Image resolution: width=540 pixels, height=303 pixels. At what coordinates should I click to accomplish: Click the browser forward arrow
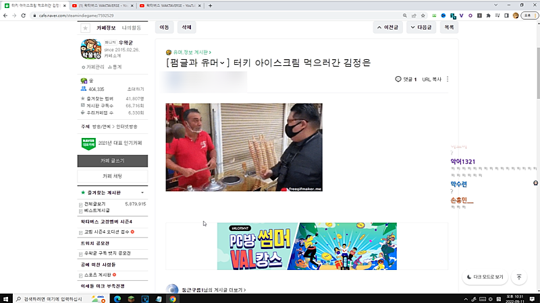(x=14, y=15)
